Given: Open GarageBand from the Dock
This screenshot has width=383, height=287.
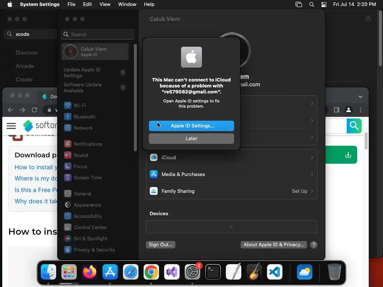Looking at the screenshot, I should tap(254, 272).
